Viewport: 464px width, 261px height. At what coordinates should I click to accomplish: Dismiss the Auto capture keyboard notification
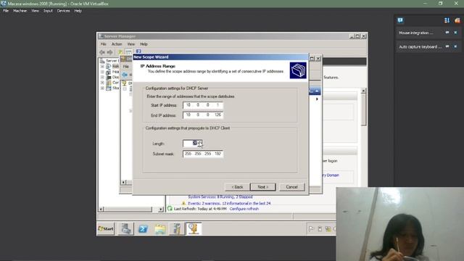tap(455, 46)
